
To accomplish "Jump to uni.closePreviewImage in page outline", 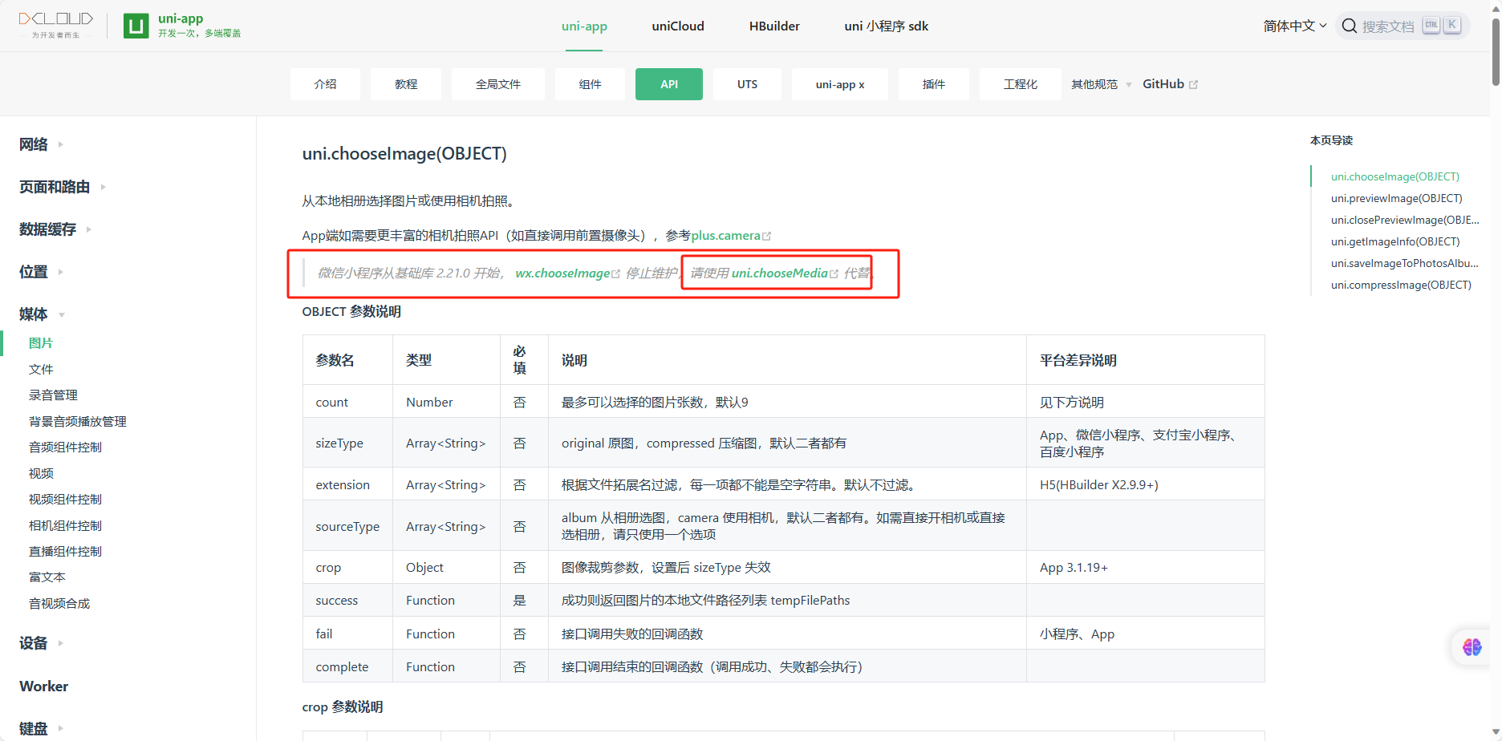I will [x=1404, y=220].
